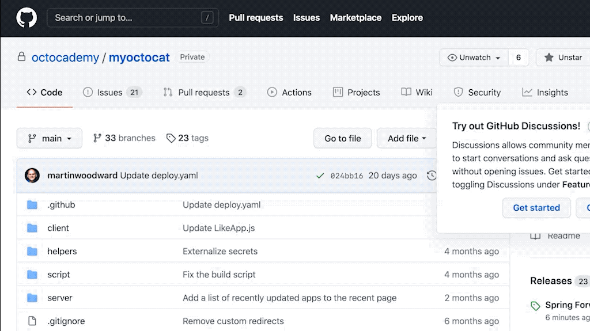The width and height of the screenshot is (590, 331).
Task: Open the Update deploy.yaml commit message
Action: [x=159, y=175]
